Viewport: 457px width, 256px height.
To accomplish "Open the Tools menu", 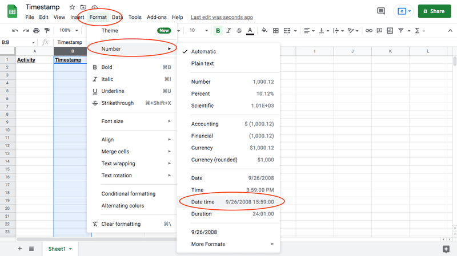I will click(135, 17).
